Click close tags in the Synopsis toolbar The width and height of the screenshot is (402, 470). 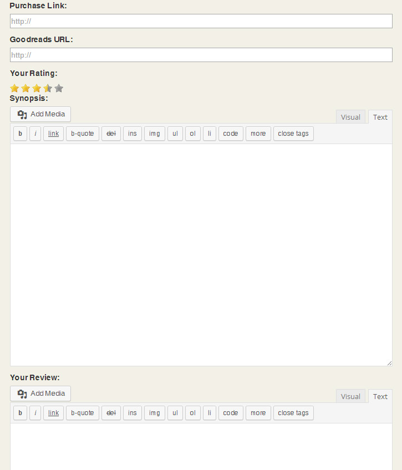[293, 134]
